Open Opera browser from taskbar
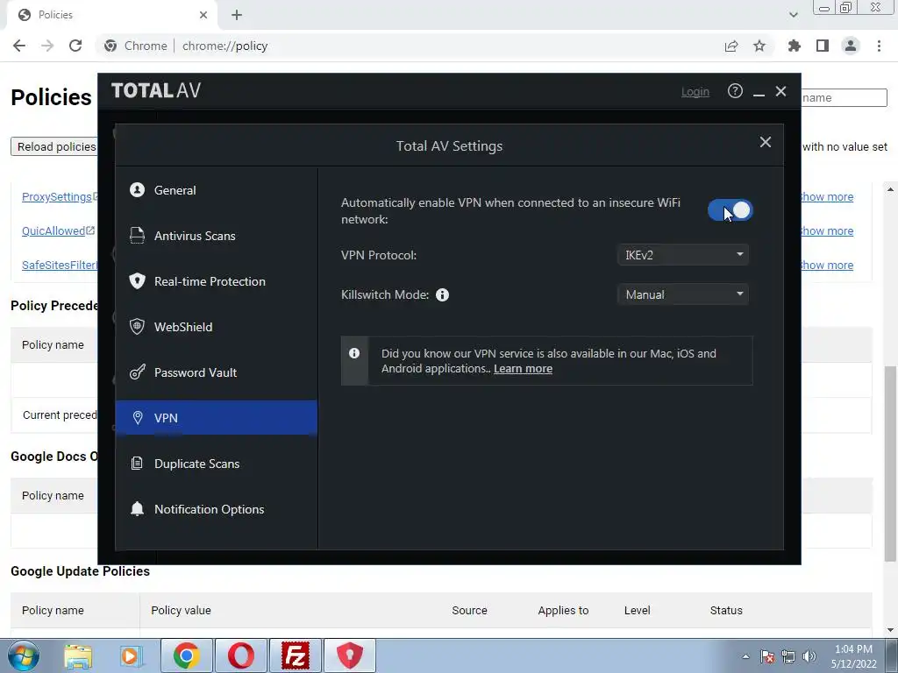Screen dimensions: 898x673 240,655
